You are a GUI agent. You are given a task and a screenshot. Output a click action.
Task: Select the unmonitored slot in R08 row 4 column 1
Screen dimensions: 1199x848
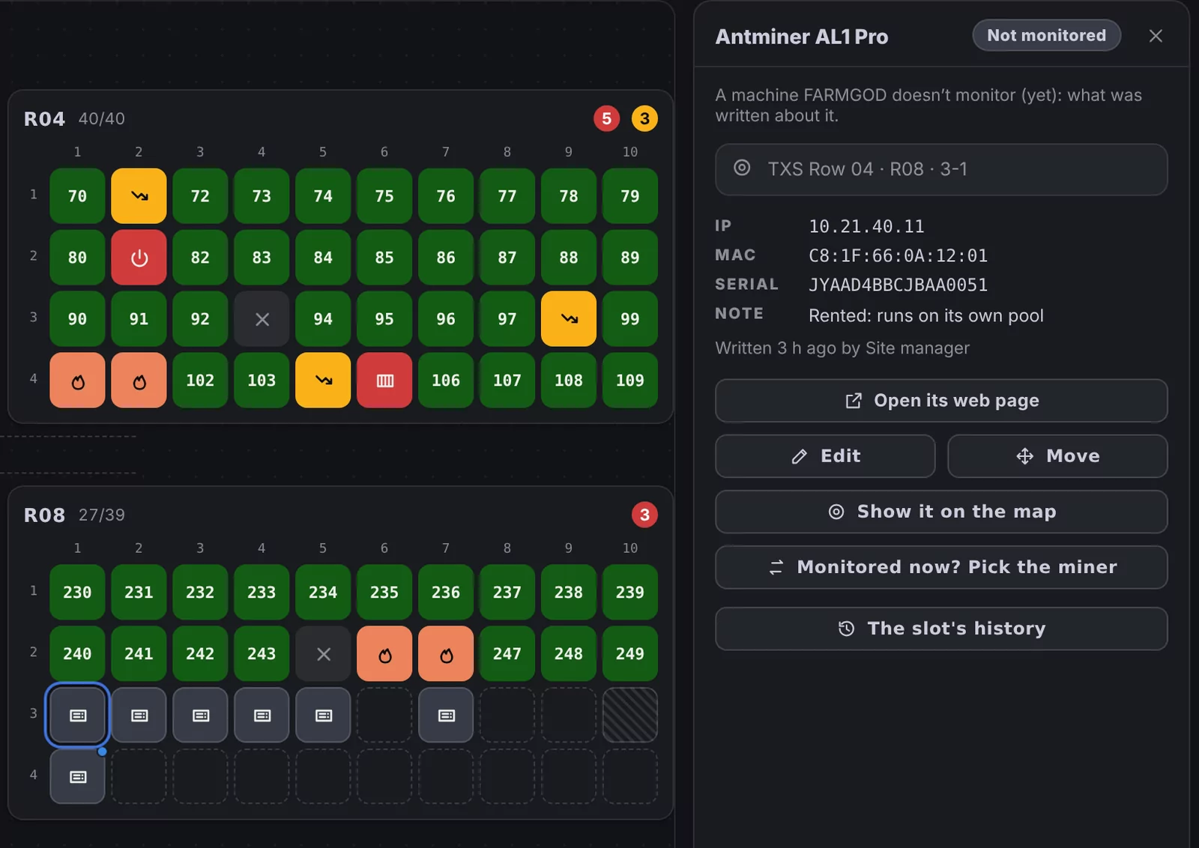[x=77, y=776]
